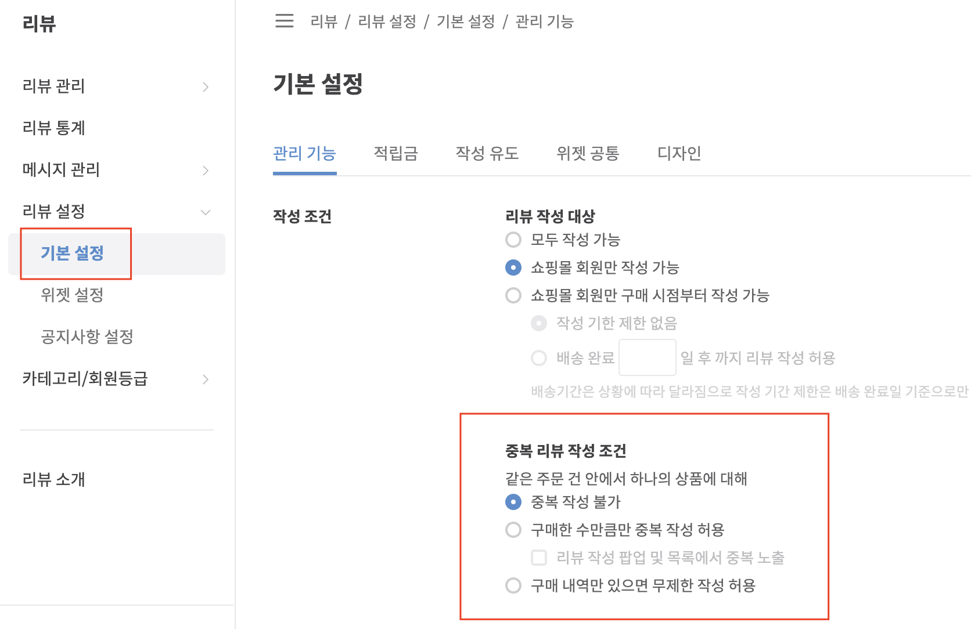Go to the 위젯 공통 tab
Image resolution: width=971 pixels, height=629 pixels.
pos(588,153)
